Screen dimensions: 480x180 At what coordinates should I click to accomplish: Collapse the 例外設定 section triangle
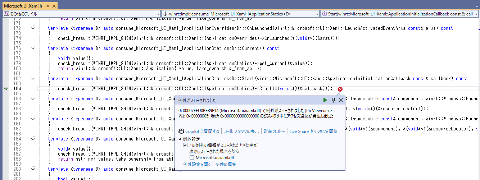(180, 139)
